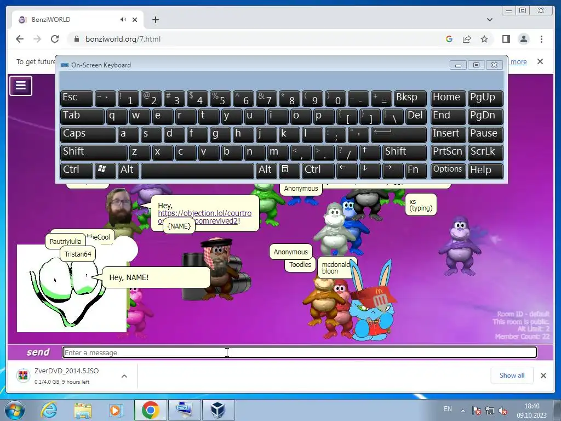
Task: Open Windows Media Player from taskbar
Action: coord(116,410)
